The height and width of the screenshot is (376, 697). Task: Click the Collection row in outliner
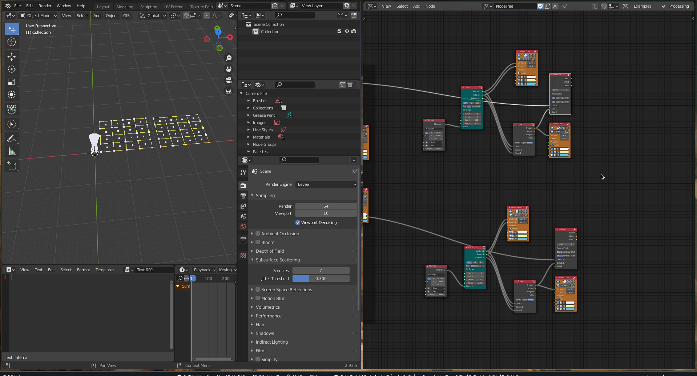(x=298, y=32)
